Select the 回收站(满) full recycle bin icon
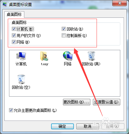 click(91, 56)
